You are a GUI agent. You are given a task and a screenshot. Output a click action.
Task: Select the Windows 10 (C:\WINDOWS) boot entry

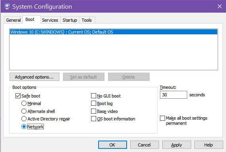pos(114,32)
